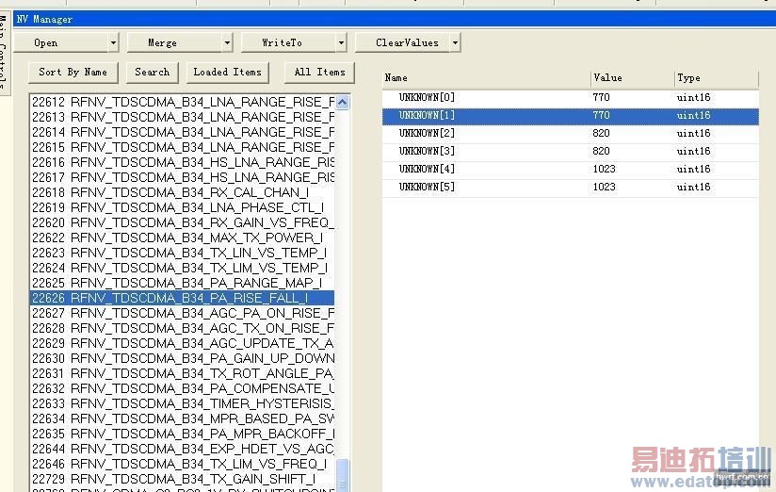
Task: Click value 1023 of UNKNOWN[5]
Action: click(605, 188)
